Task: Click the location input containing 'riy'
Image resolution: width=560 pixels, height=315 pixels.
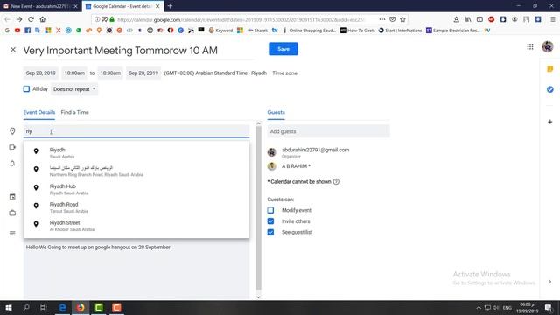Action: tap(136, 131)
